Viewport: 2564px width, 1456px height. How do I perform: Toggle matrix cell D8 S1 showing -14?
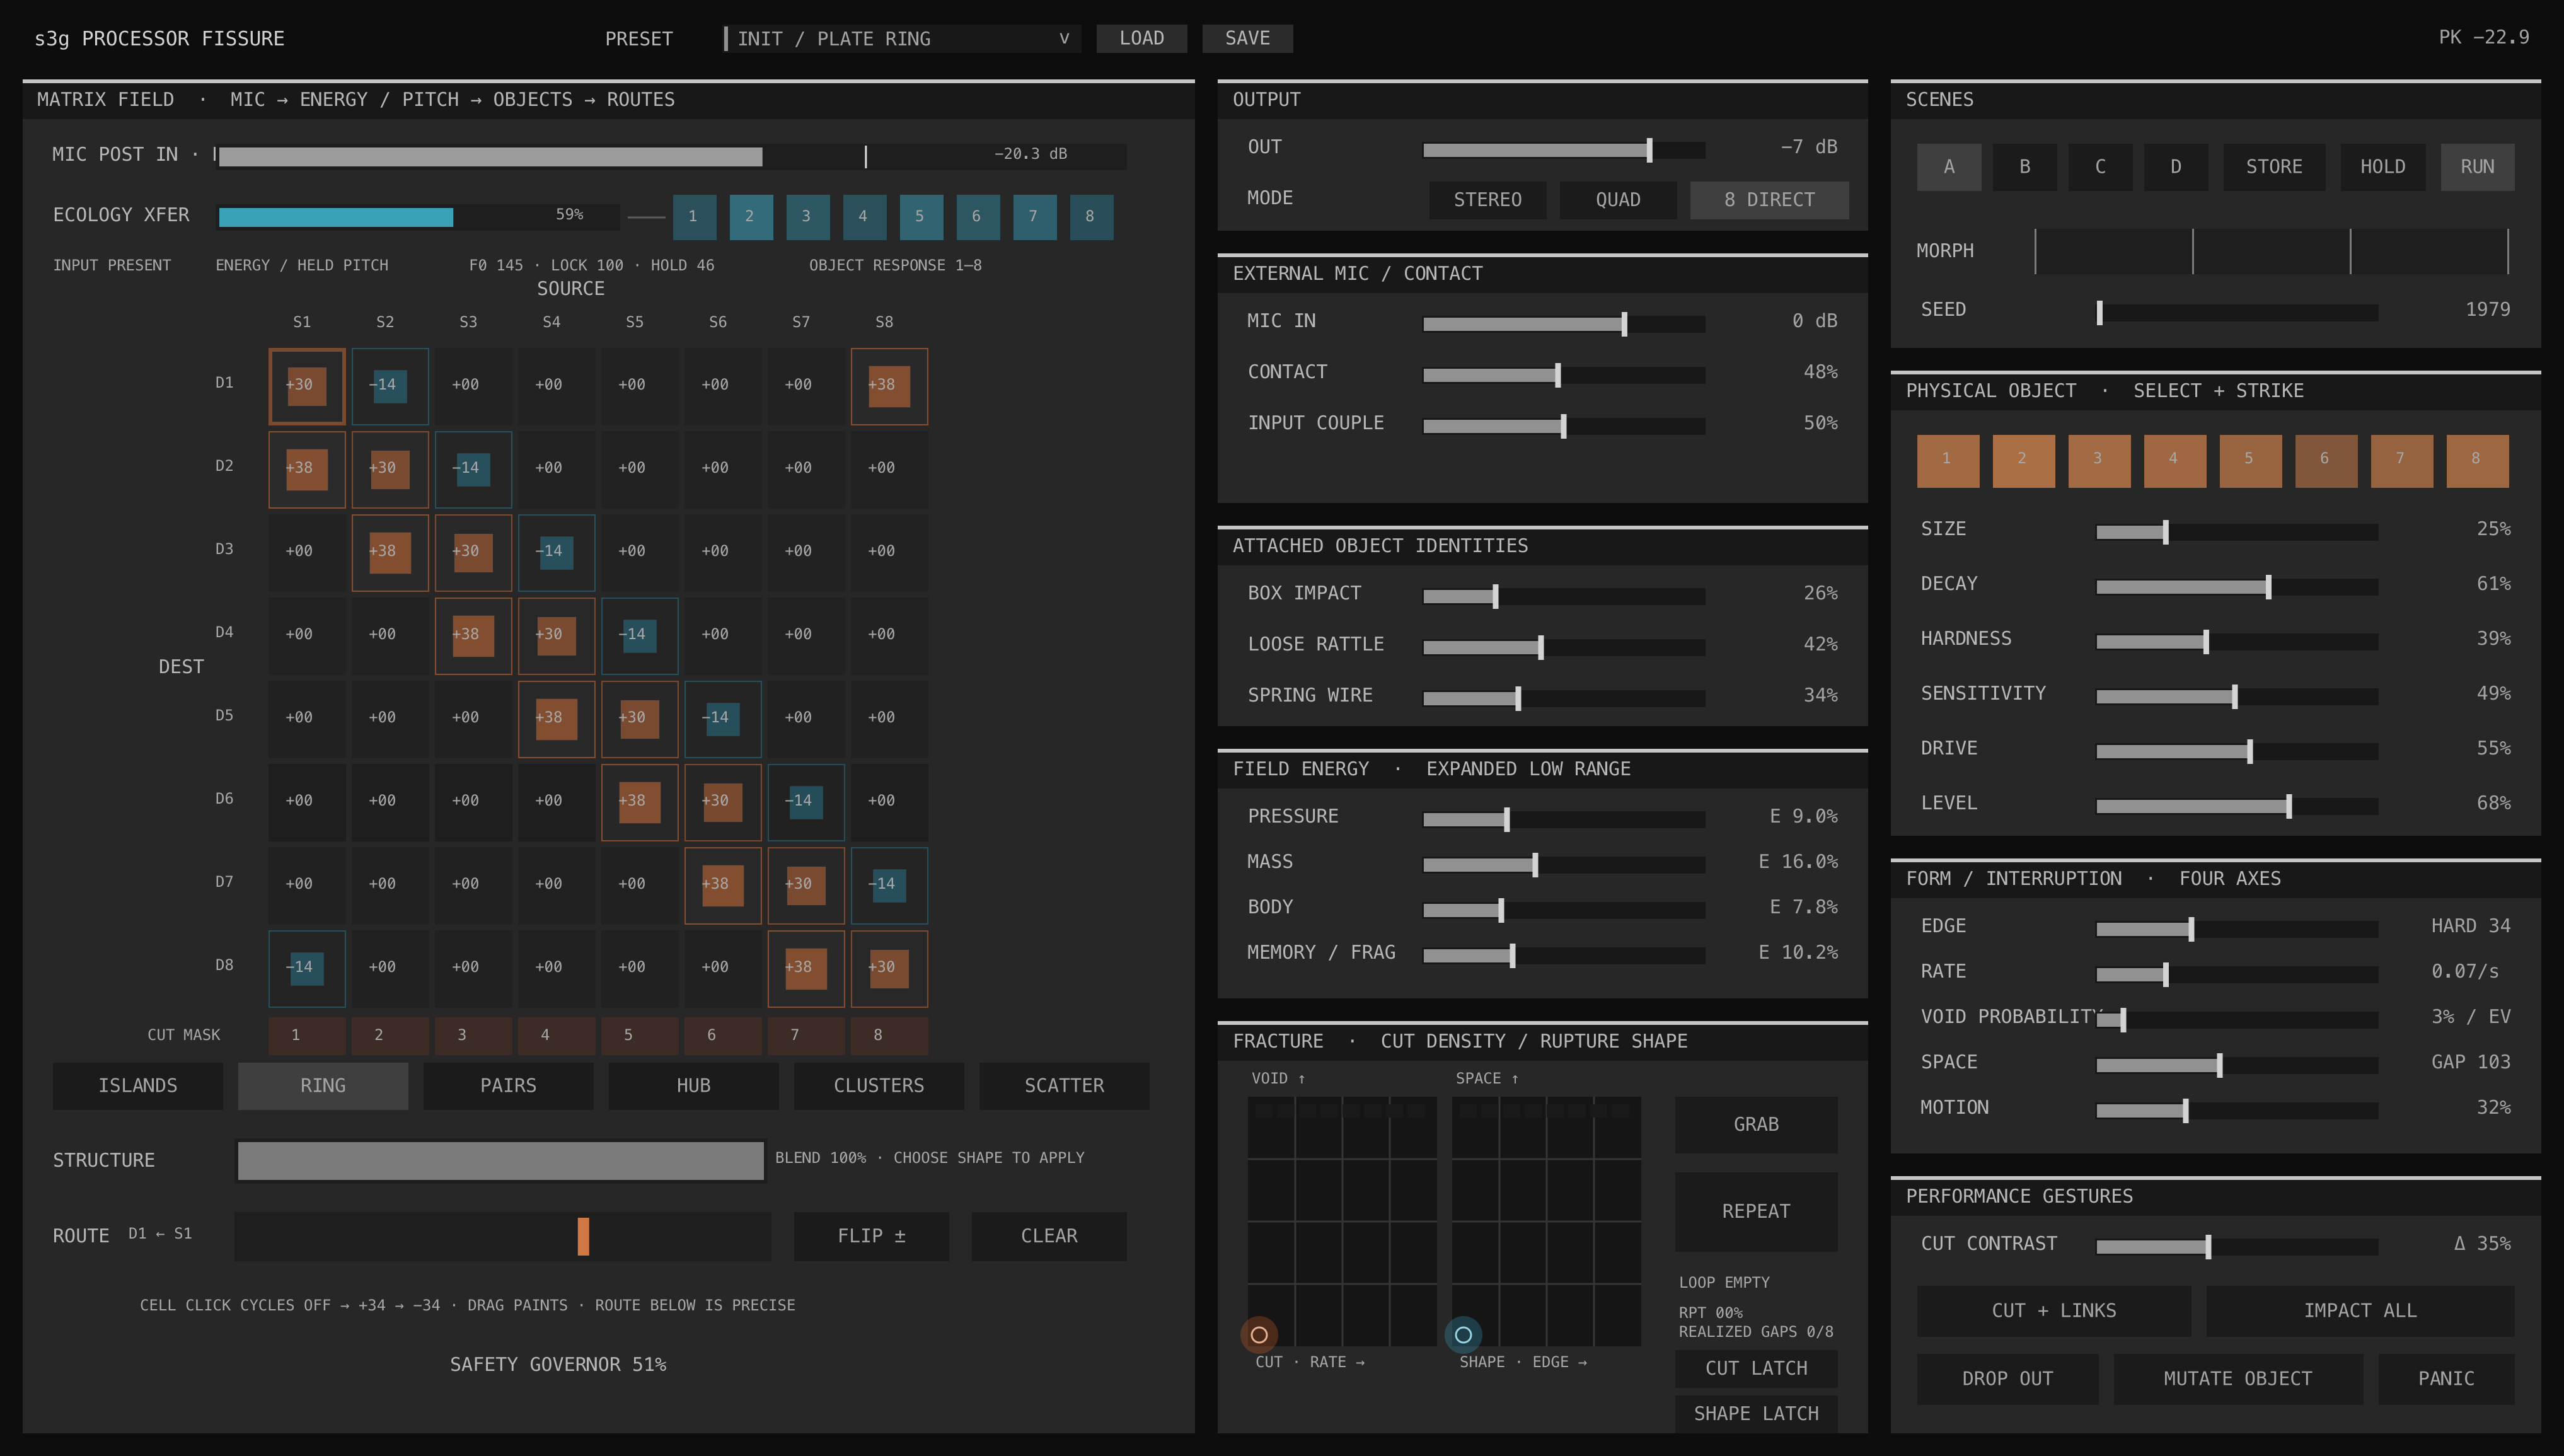pyautogui.click(x=307, y=968)
